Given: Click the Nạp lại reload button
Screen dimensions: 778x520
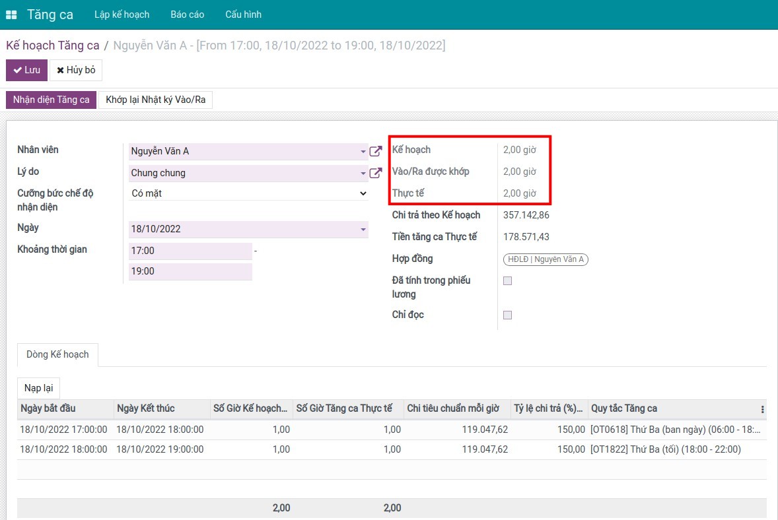Looking at the screenshot, I should tap(38, 387).
